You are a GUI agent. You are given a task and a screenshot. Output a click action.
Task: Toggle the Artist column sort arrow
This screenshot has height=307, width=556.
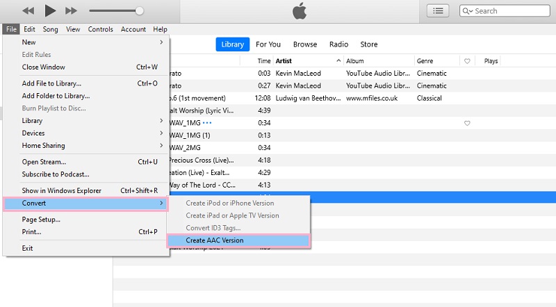coord(338,60)
